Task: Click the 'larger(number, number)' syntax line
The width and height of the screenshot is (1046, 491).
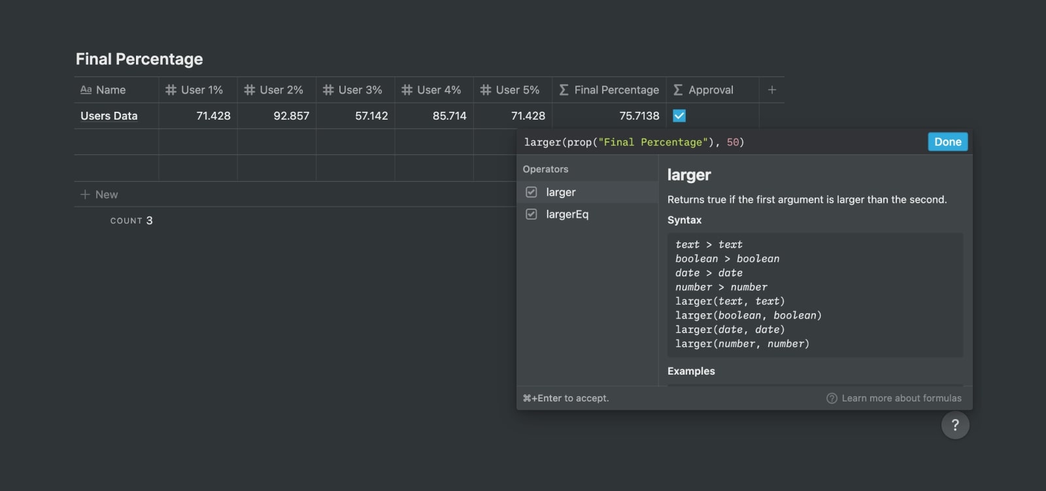Action: click(x=743, y=344)
